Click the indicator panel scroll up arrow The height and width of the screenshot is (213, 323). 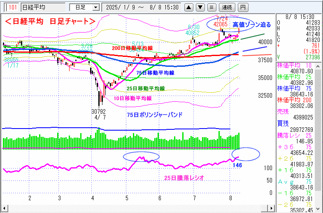(318, 66)
